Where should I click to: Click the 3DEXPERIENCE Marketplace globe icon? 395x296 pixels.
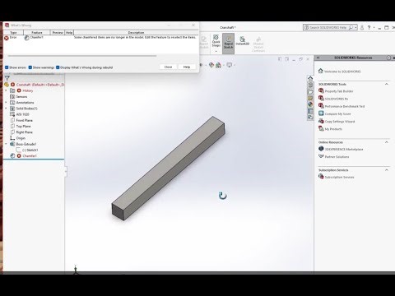point(321,149)
